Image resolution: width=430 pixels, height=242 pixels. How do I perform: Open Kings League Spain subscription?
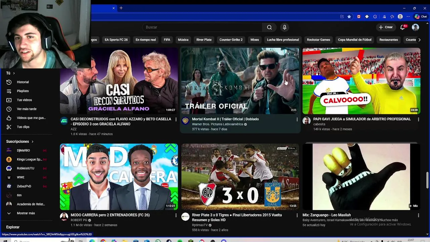[x=30, y=159]
